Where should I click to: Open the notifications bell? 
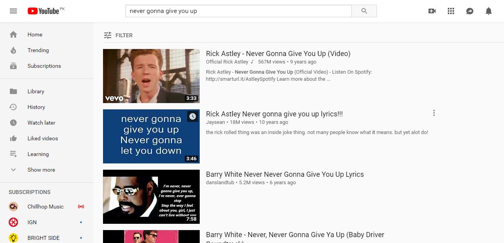(x=489, y=11)
